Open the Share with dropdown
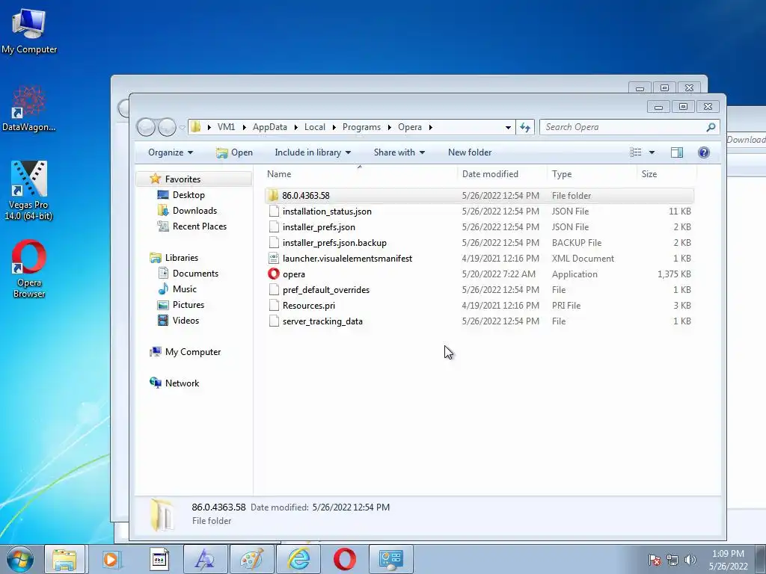This screenshot has width=766, height=574. point(399,152)
